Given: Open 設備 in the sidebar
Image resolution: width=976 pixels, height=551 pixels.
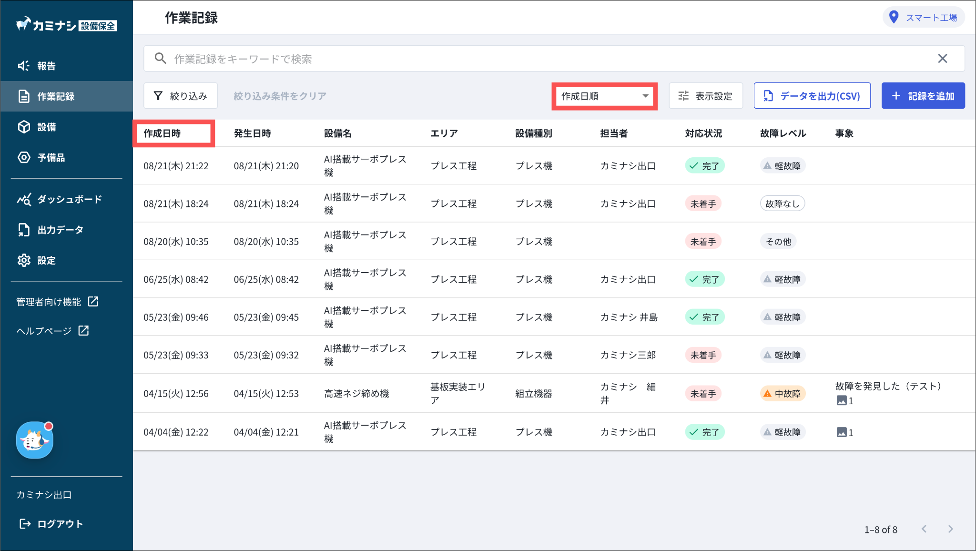Looking at the screenshot, I should click(x=46, y=127).
